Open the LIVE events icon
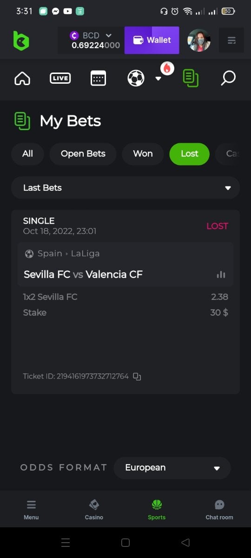The height and width of the screenshot is (558, 251). pyautogui.click(x=60, y=78)
